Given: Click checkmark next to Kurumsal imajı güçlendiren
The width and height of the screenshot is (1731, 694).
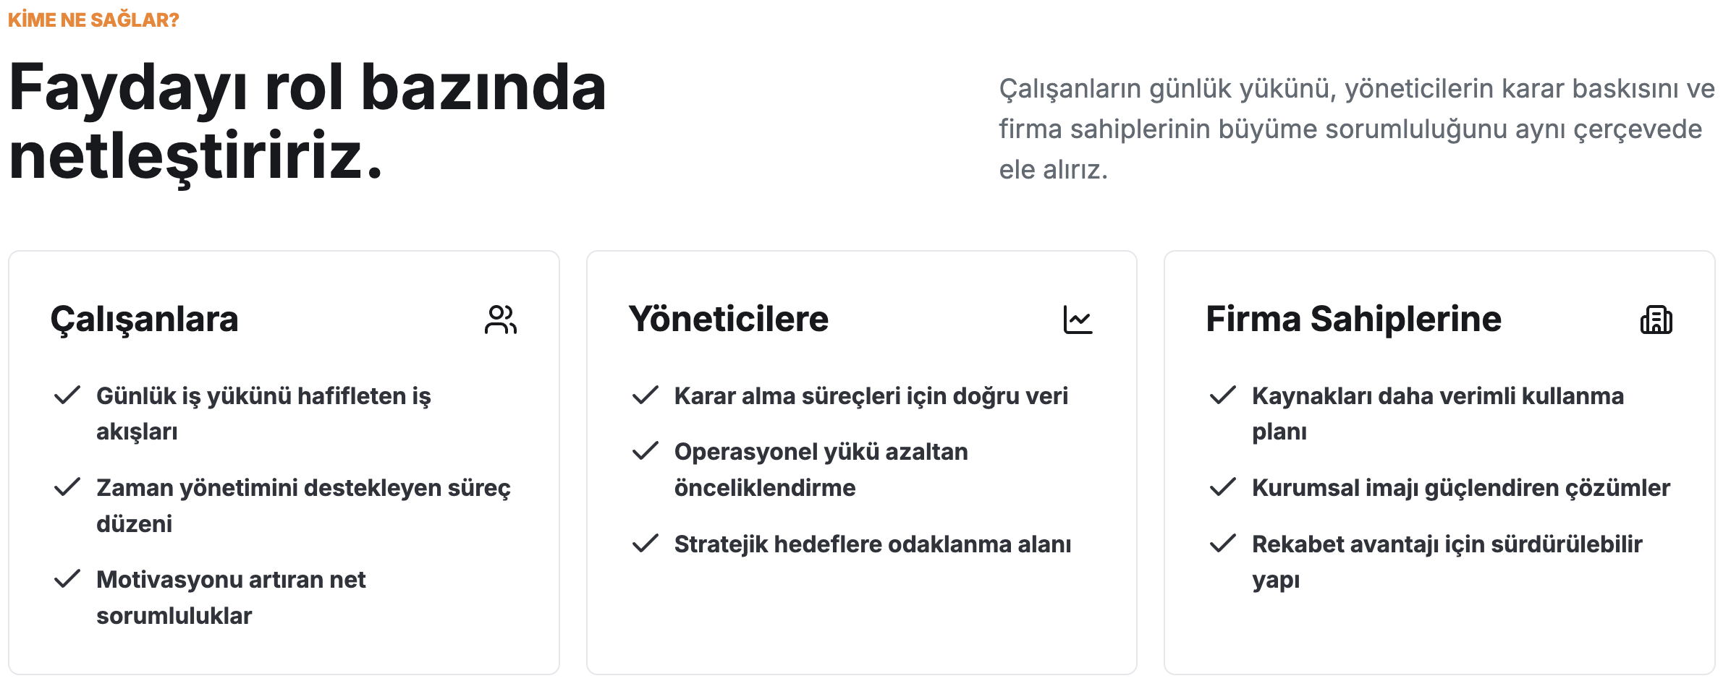Looking at the screenshot, I should (1223, 487).
